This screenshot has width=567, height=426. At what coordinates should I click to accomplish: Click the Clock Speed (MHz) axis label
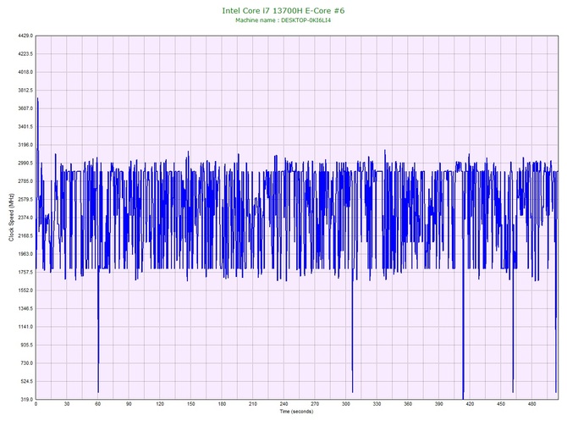(x=11, y=217)
